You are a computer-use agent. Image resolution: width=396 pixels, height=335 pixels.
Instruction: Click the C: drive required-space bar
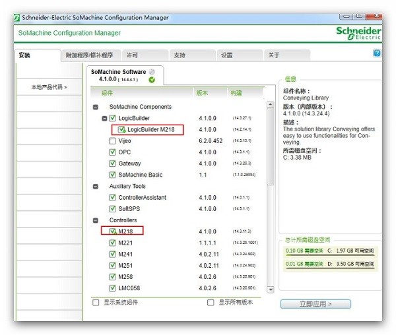click(331, 251)
